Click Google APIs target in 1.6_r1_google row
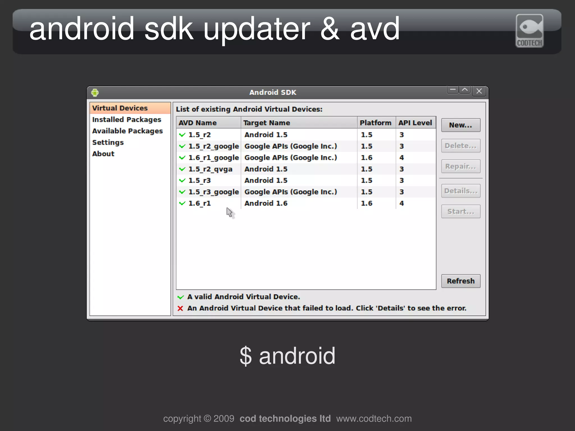Viewport: 575px width, 431px height. click(291, 158)
